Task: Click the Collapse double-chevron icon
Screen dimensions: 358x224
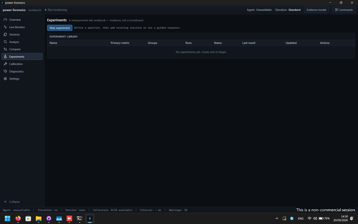Action: (x=5, y=202)
